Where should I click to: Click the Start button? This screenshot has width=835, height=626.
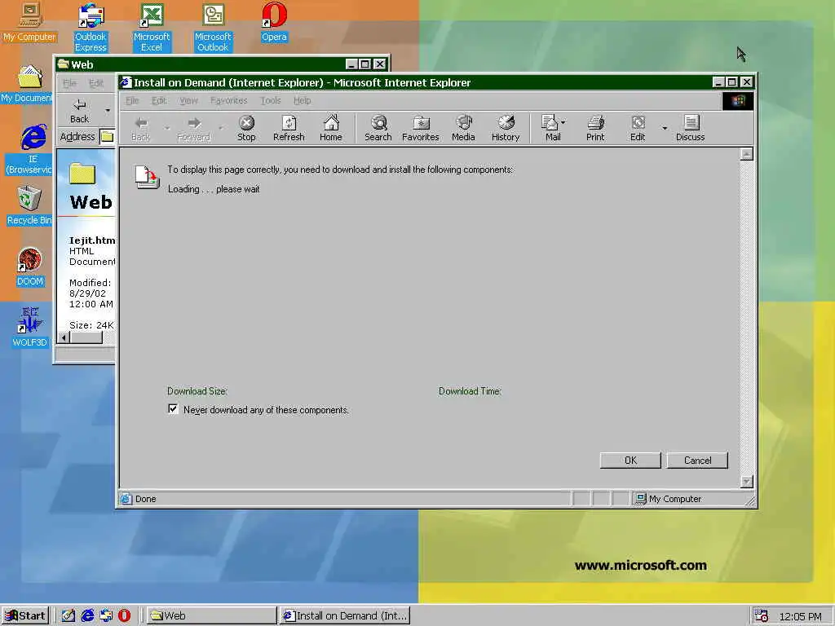point(25,616)
